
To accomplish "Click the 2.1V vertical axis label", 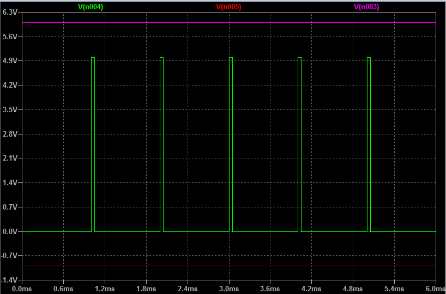I will point(11,158).
